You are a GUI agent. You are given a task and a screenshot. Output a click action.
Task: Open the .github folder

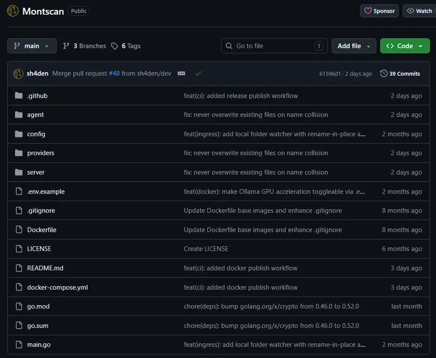(x=37, y=96)
